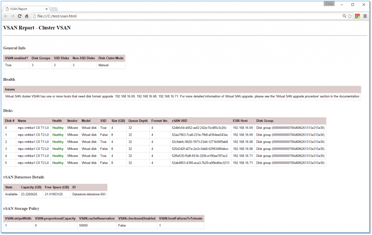Click the free space value 21.01953125
Image resolution: width=372 pixels, height=235 pixels.
pyautogui.click(x=54, y=194)
